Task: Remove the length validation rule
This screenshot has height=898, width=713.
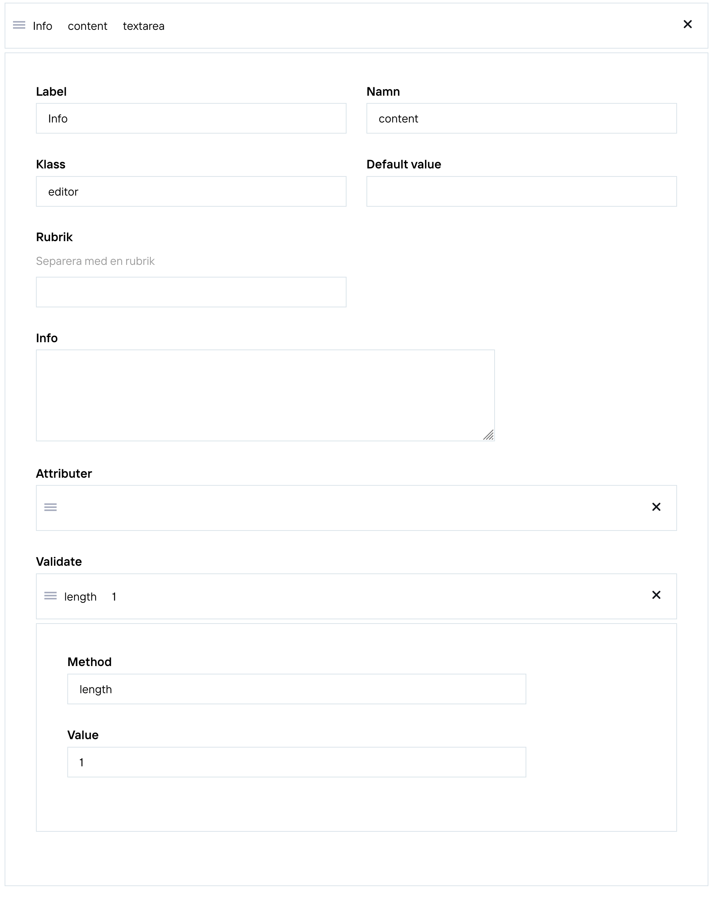Action: pos(656,595)
